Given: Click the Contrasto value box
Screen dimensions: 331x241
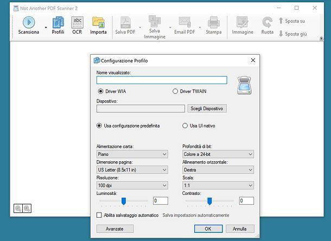Looking at the screenshot, I should 246,201.
